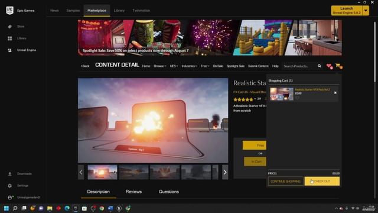Image resolution: width=378 pixels, height=213 pixels.
Task: Open the On Sale link
Action: 218,66
